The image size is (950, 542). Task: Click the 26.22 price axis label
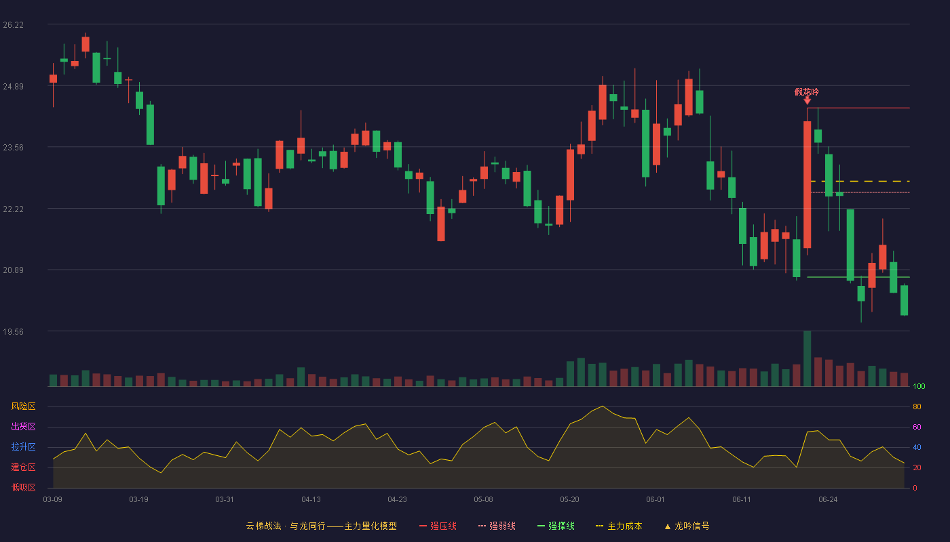tap(14, 25)
